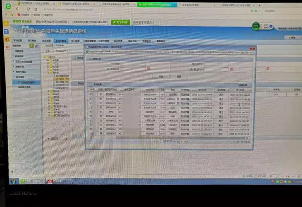This screenshot has height=207, width=302.
Task: Click green button in 360 prompt bar
Action: [121, 22]
